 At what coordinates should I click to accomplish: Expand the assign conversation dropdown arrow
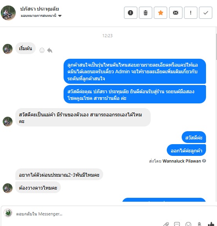coord(60,16)
